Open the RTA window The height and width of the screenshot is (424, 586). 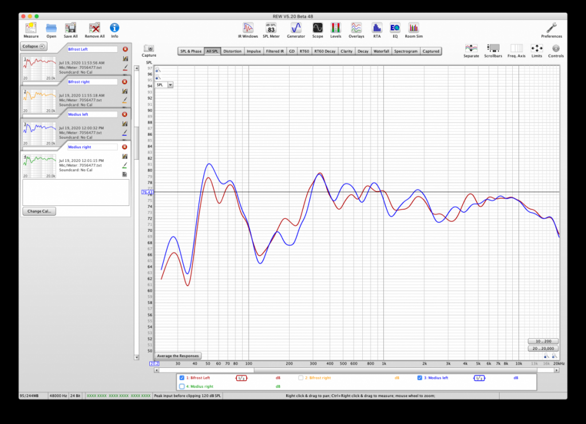[377, 27]
